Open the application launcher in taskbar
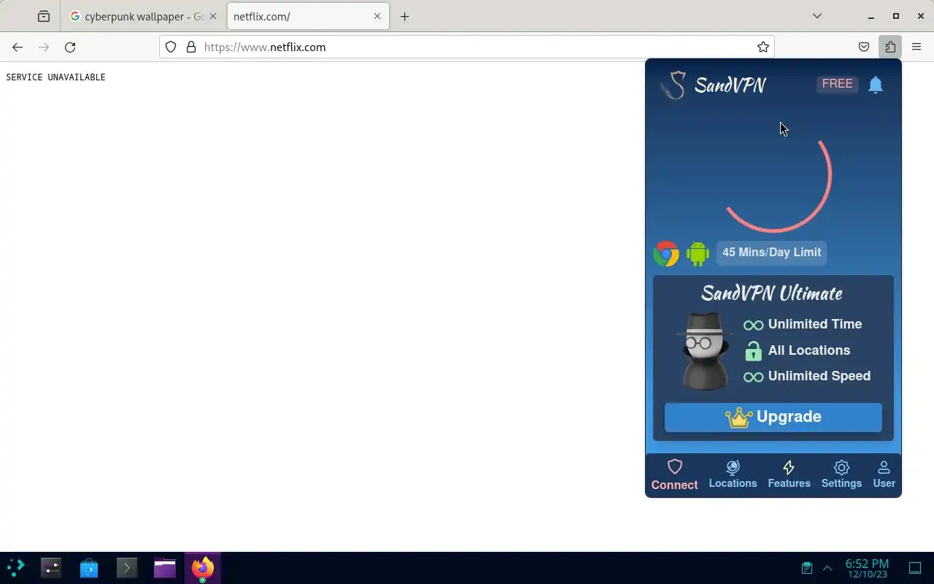The height and width of the screenshot is (584, 934). coord(15,567)
